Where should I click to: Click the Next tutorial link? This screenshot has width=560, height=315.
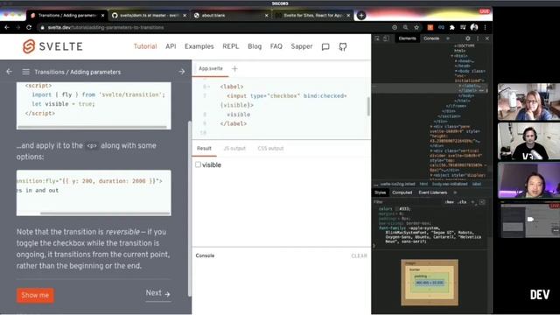157,293
